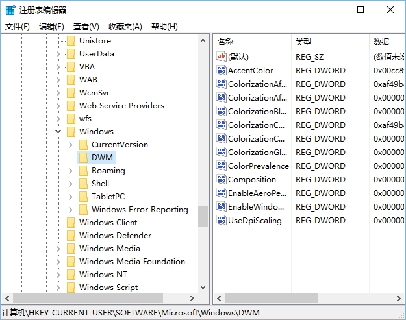The image size is (406, 320).
Task: Click the 0x00cc8 data of AccentColor
Action: point(388,70)
